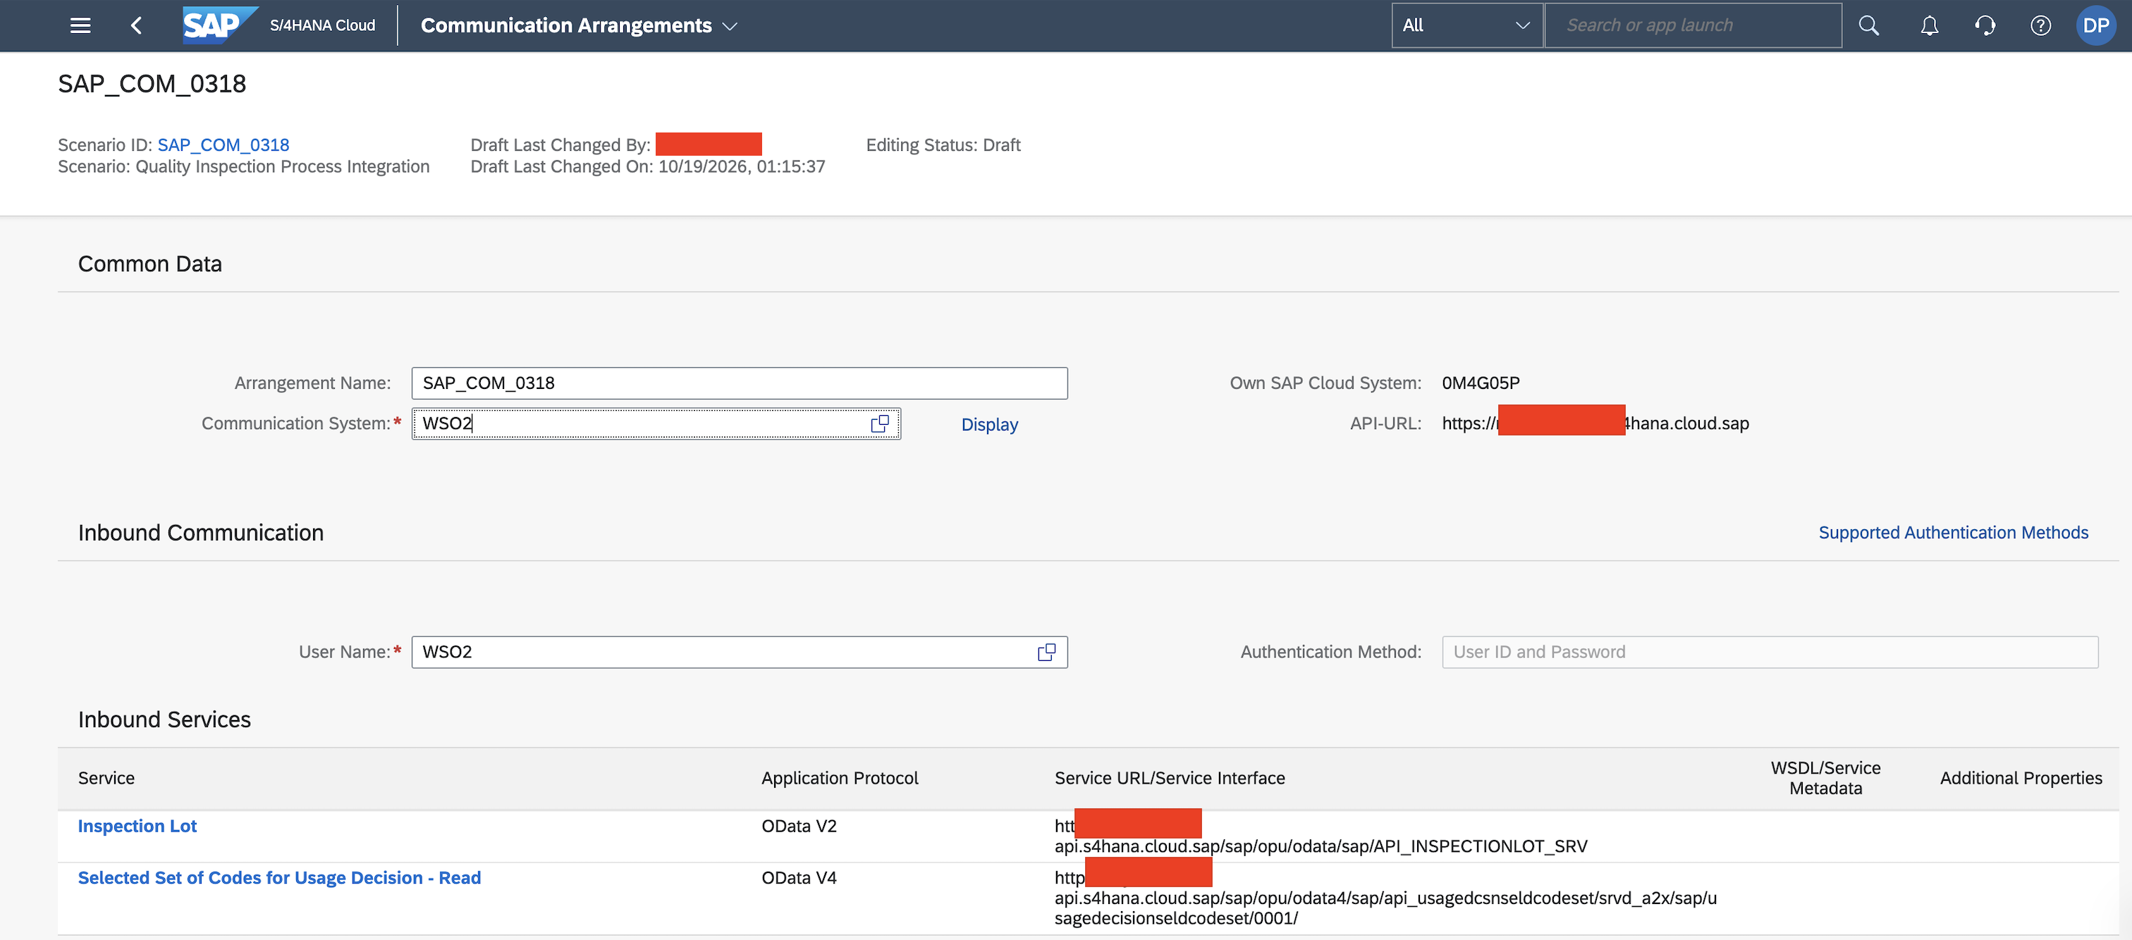Open the SAP_COM_0318 scenario ID link
2132x940 pixels.
[223, 145]
